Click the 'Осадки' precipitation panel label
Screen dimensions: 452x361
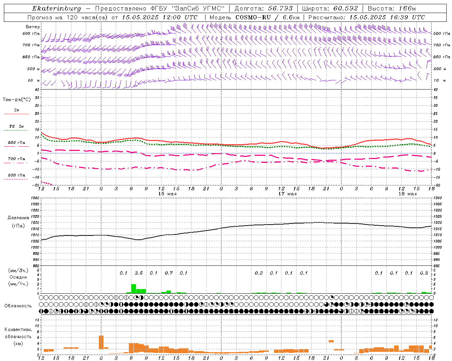point(18,277)
